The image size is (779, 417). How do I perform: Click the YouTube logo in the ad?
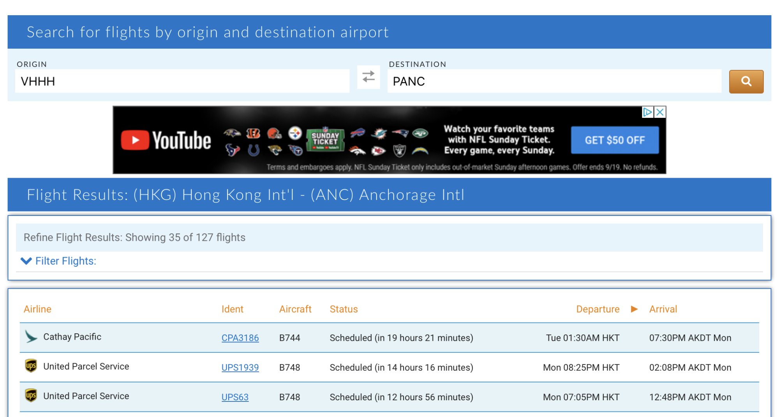pyautogui.click(x=166, y=140)
